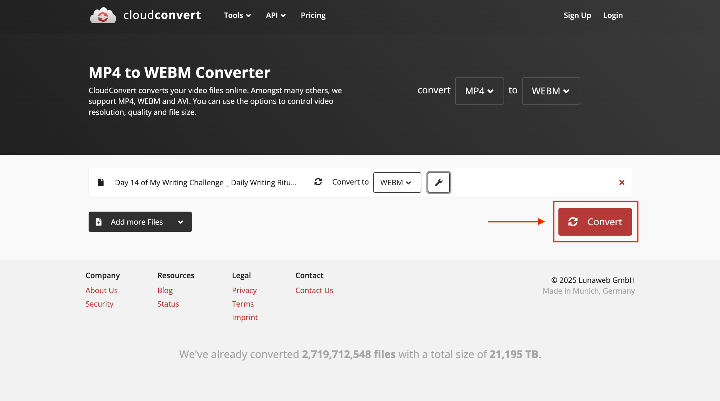Expand the Add more Files chevron

pyautogui.click(x=180, y=222)
